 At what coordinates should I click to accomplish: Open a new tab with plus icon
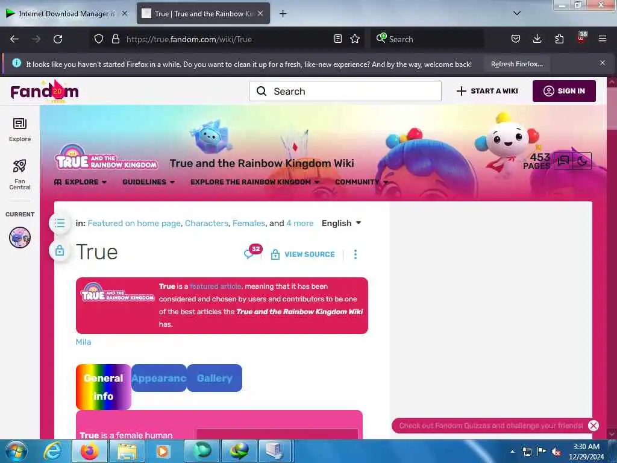coord(283,14)
